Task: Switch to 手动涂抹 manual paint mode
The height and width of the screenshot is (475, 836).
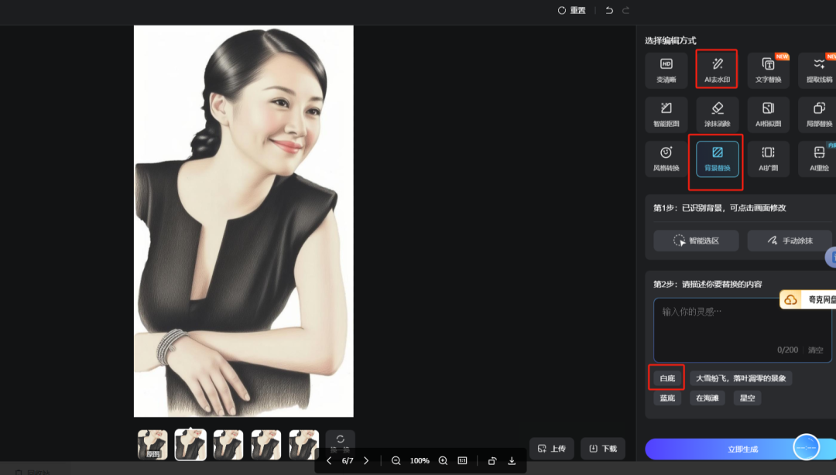Action: pos(790,241)
